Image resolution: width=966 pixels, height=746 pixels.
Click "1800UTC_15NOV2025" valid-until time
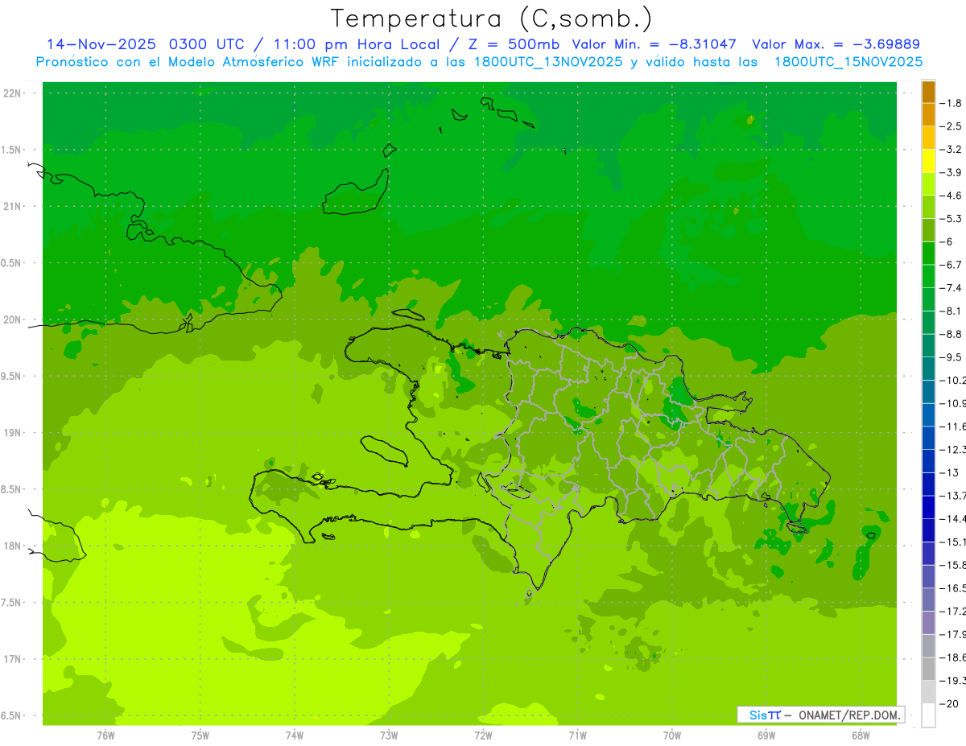pos(848,62)
